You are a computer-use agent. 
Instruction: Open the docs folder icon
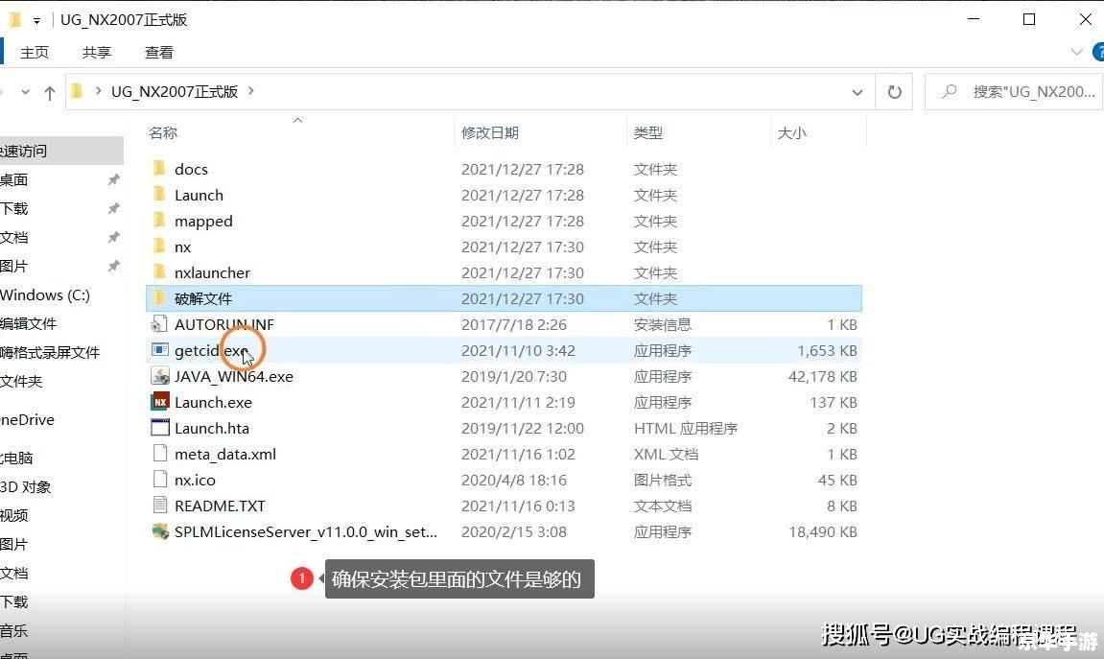coord(160,168)
